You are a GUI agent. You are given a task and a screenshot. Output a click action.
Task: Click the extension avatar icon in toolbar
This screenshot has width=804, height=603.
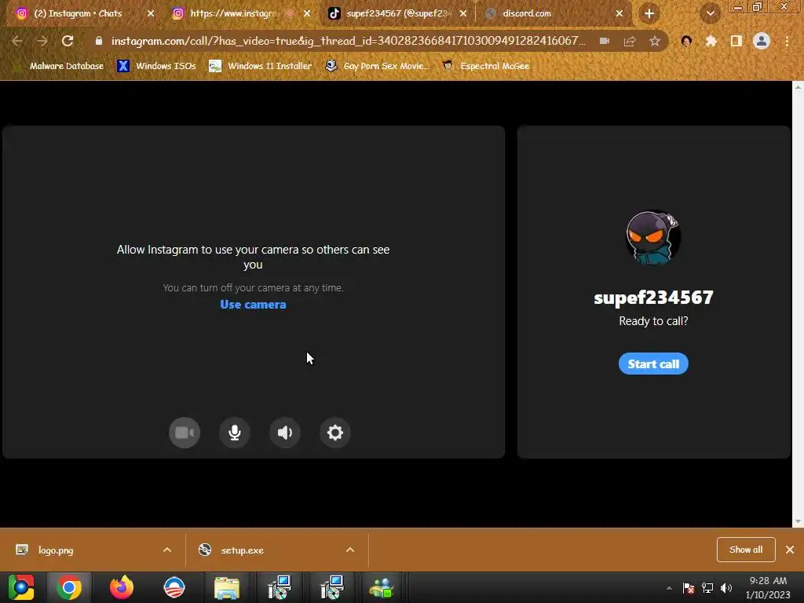(x=686, y=41)
